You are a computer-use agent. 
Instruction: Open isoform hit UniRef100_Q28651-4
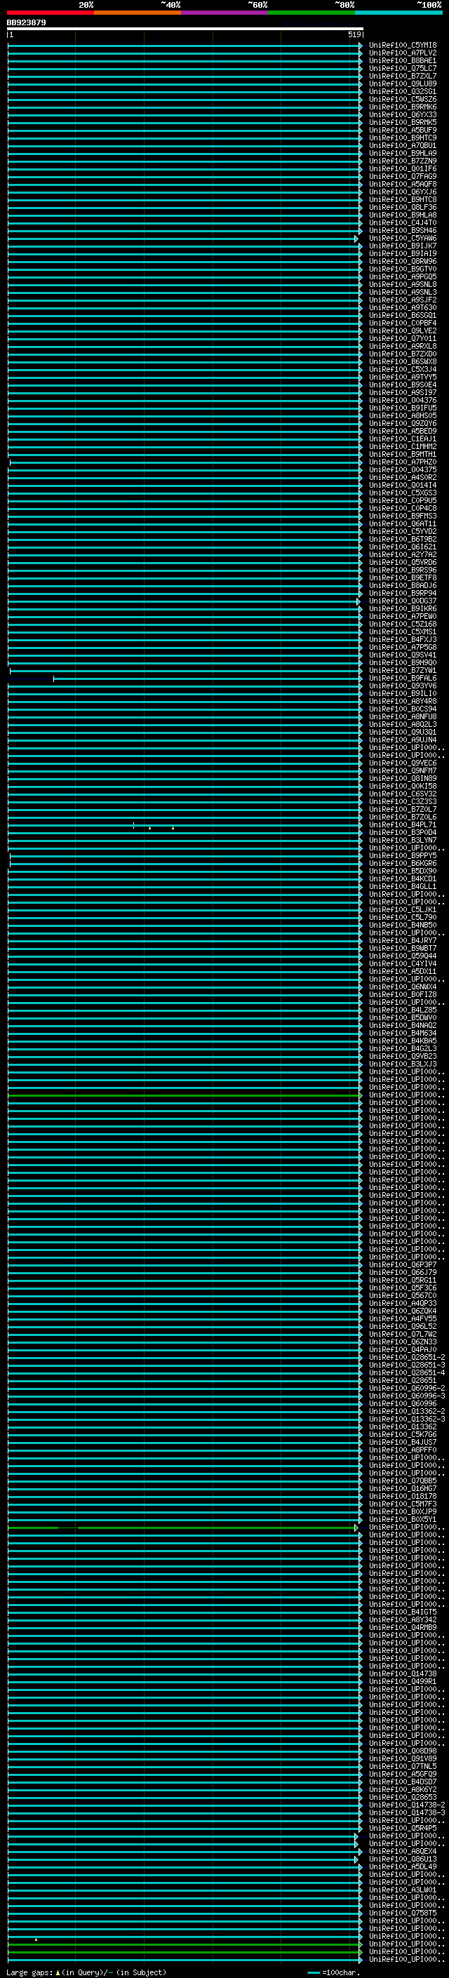pyautogui.click(x=407, y=1373)
